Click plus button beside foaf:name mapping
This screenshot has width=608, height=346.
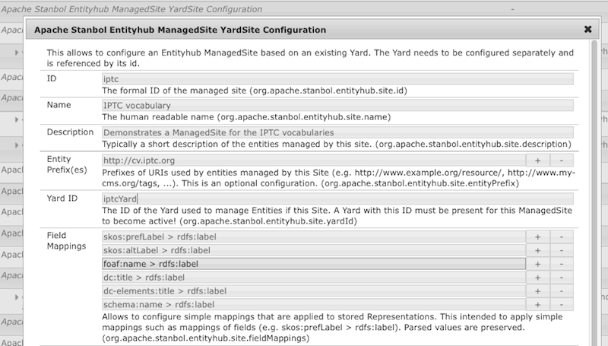click(x=538, y=264)
